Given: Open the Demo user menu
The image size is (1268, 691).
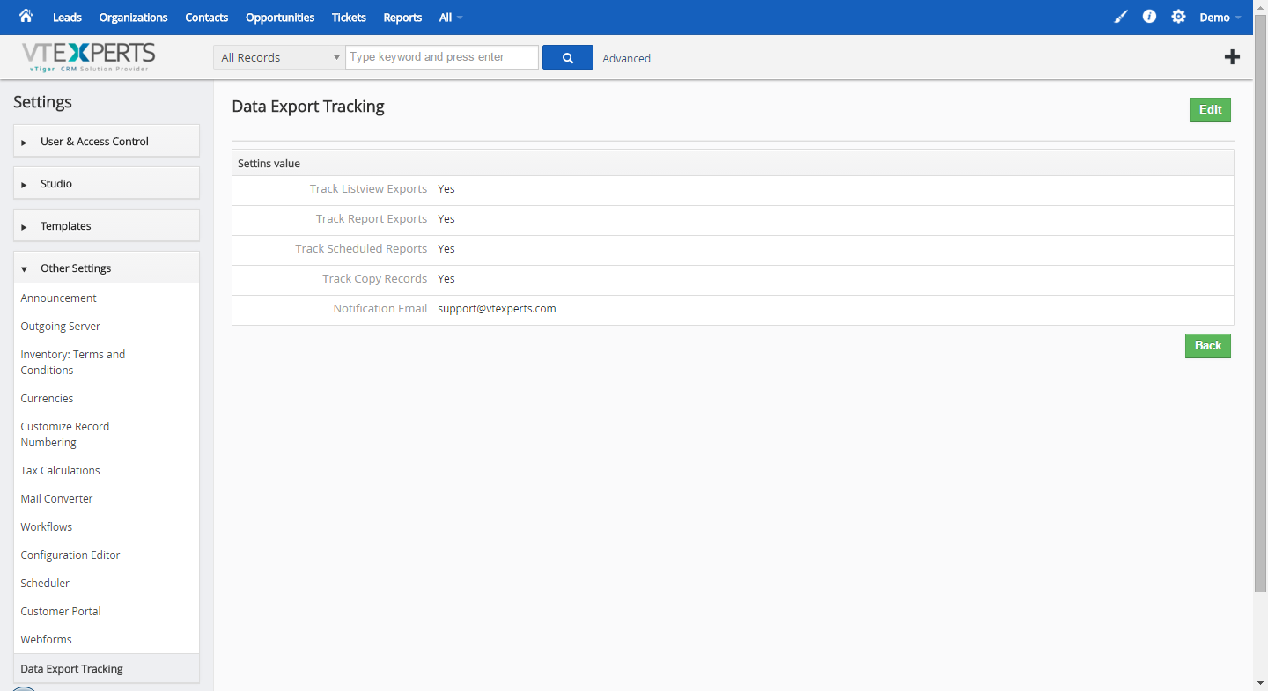Looking at the screenshot, I should coord(1220,18).
